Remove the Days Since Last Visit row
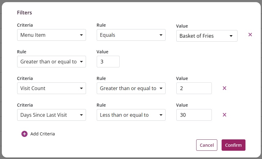Screen dimensions: 262x159 coord(224,115)
